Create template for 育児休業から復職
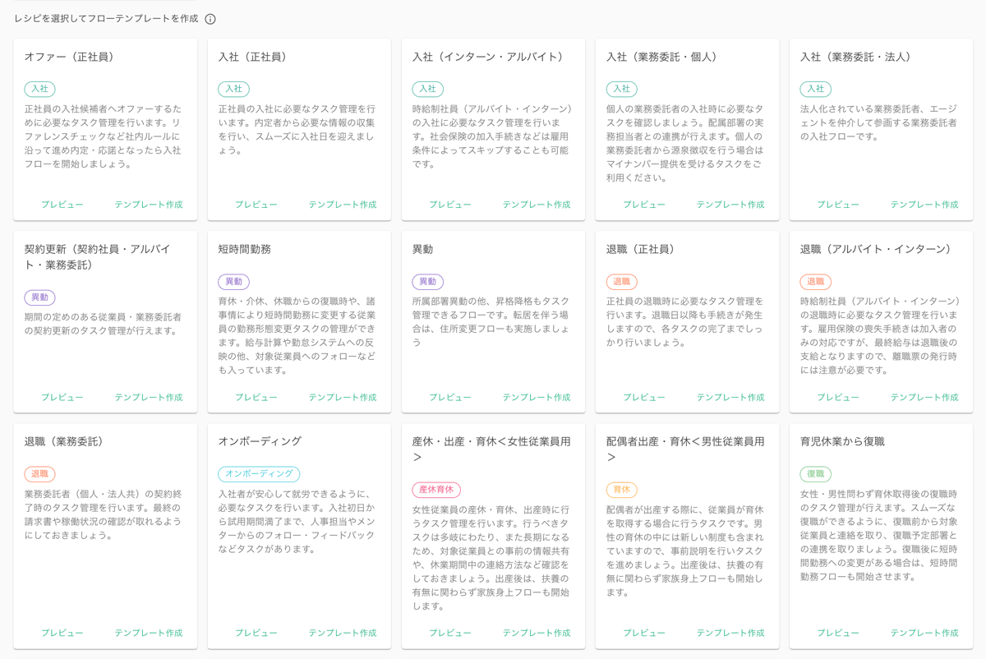 pos(924,634)
